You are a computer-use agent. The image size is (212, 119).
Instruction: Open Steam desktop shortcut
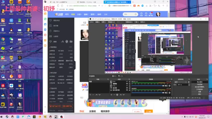click(11, 49)
